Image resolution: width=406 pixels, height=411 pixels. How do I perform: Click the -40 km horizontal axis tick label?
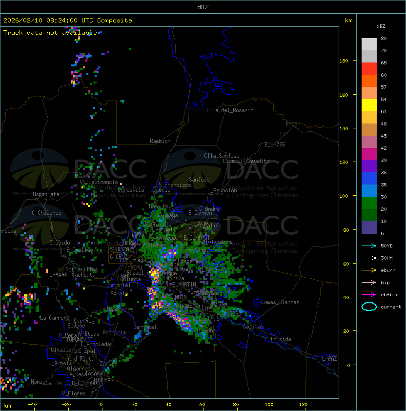point(32,404)
